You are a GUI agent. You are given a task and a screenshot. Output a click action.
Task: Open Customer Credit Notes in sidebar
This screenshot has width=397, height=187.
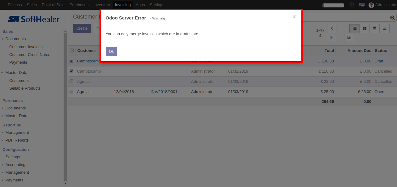tap(30, 55)
